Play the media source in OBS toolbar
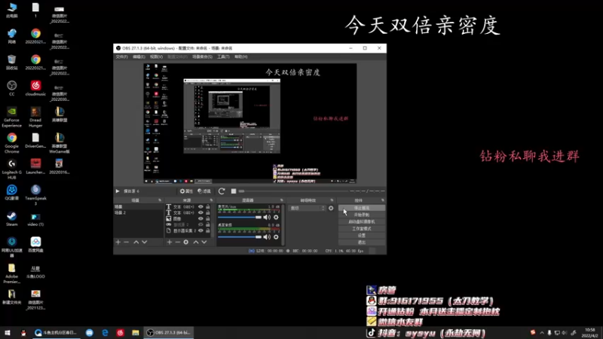Image resolution: width=603 pixels, height=339 pixels. click(x=118, y=191)
